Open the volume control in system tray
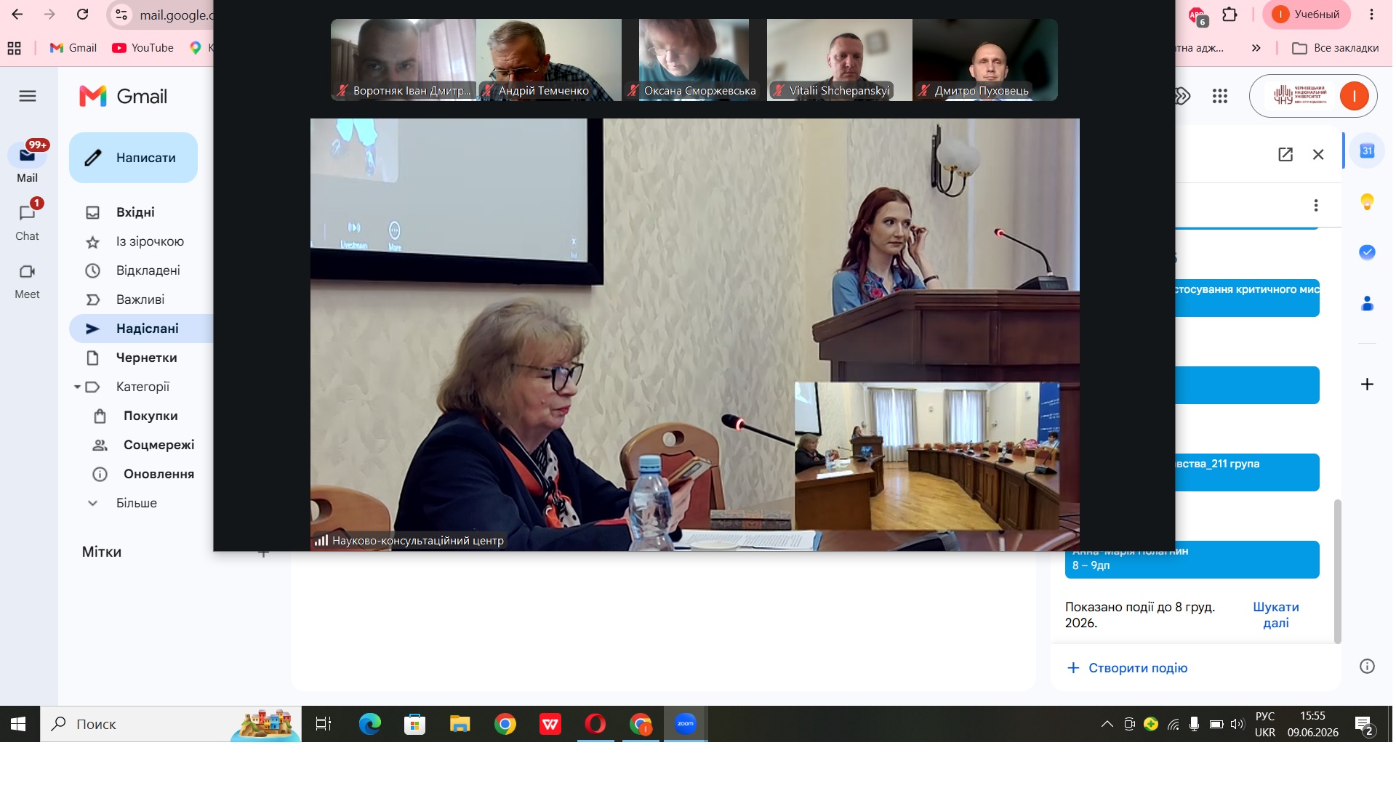1396x785 pixels. (1237, 724)
